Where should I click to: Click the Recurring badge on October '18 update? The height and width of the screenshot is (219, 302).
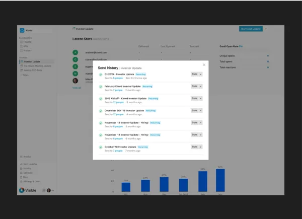coord(143,147)
